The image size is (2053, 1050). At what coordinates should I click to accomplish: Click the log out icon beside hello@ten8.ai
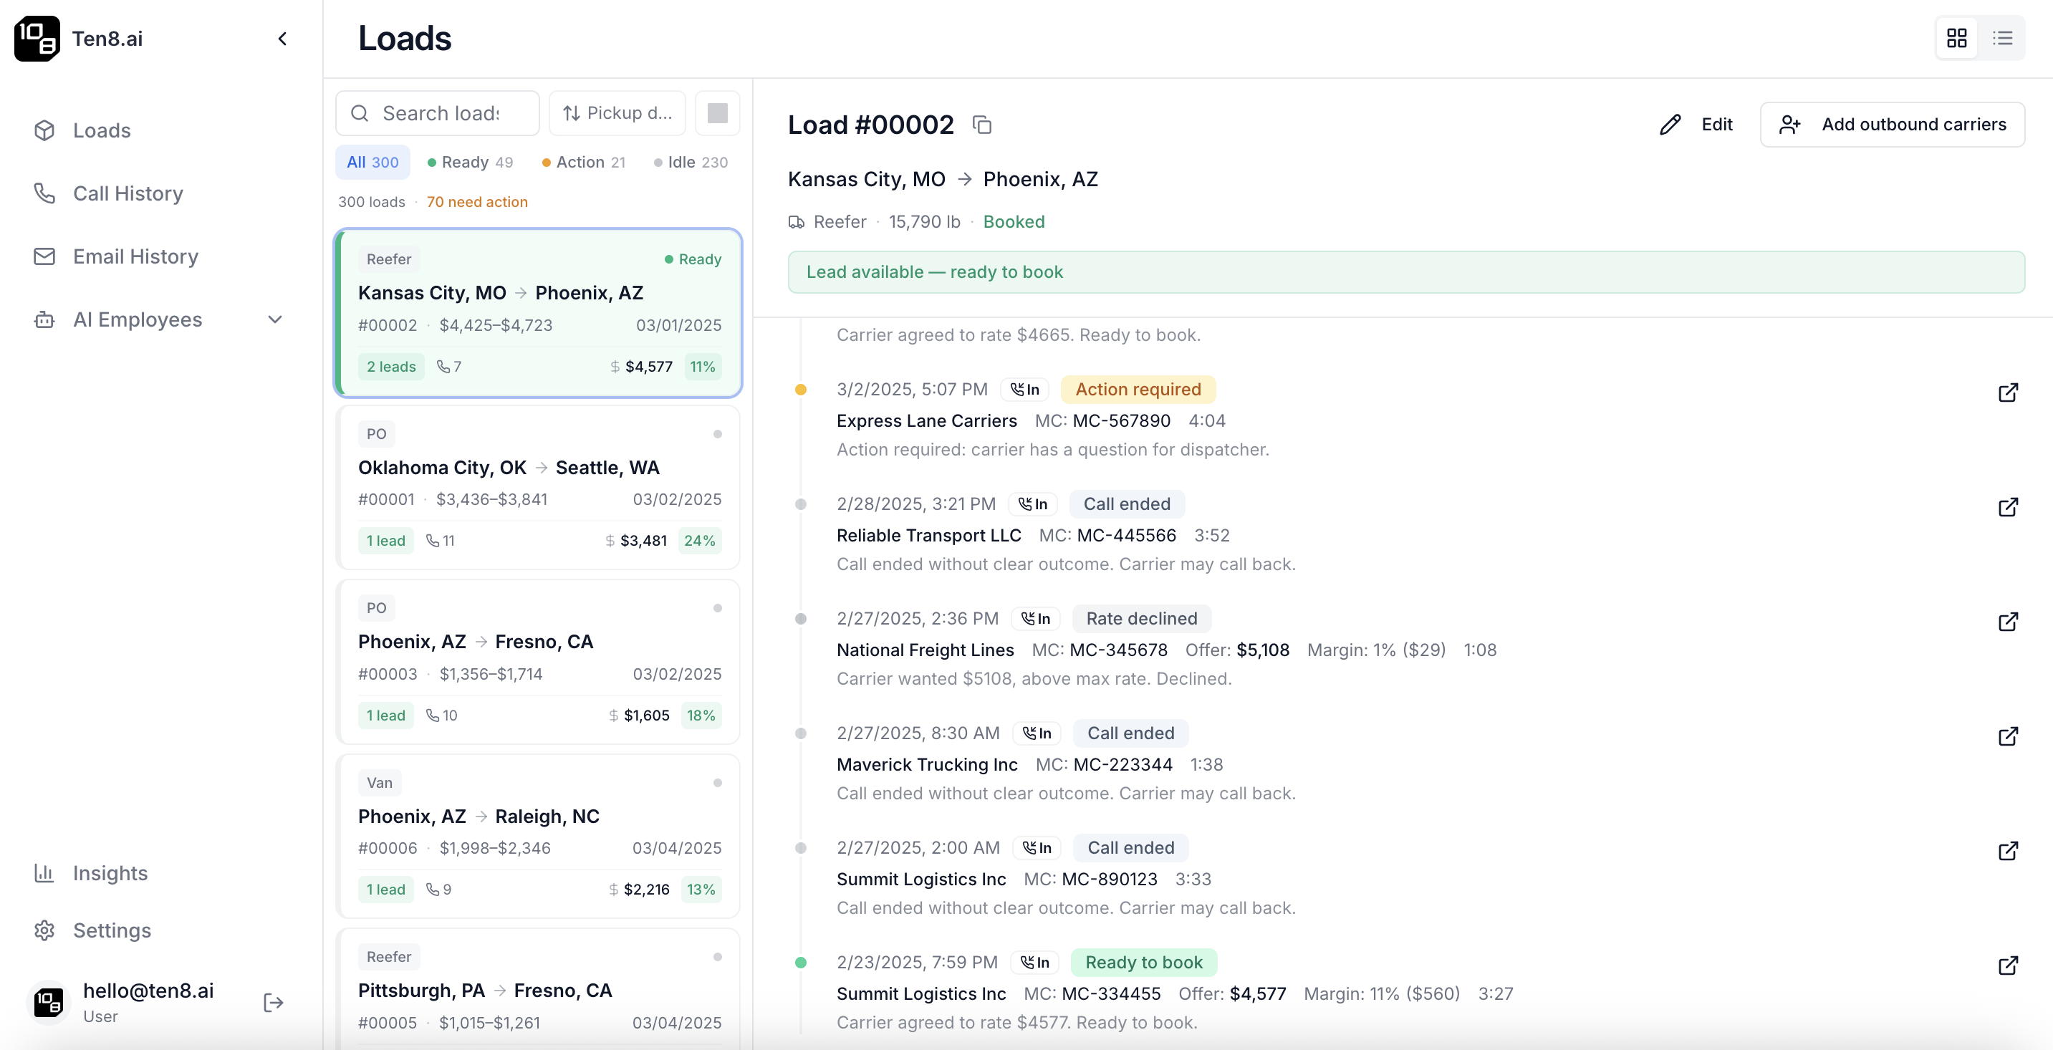pyautogui.click(x=274, y=1002)
